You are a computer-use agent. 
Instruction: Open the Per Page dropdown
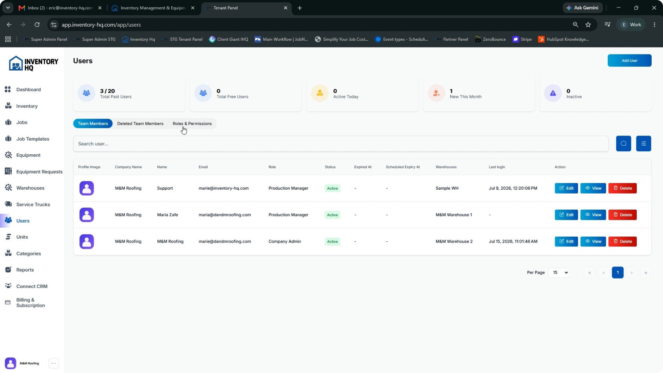[x=559, y=272]
